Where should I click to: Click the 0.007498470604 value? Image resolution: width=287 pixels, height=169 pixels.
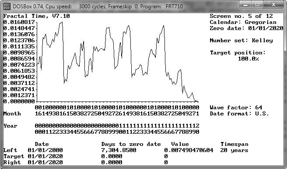coord(189,150)
